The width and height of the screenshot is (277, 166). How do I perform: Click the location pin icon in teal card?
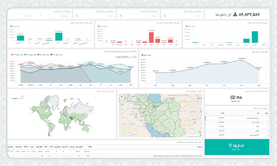coord(230,146)
